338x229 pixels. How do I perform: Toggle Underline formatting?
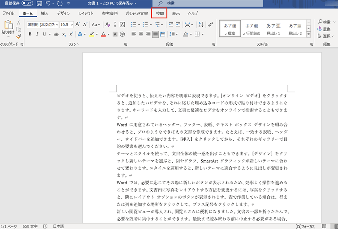tap(44, 34)
